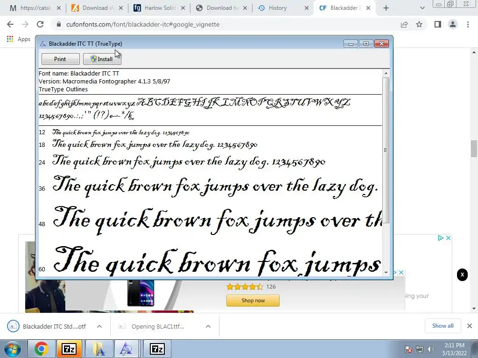
Task: Open Chrome three-dot menu
Action: [468, 24]
